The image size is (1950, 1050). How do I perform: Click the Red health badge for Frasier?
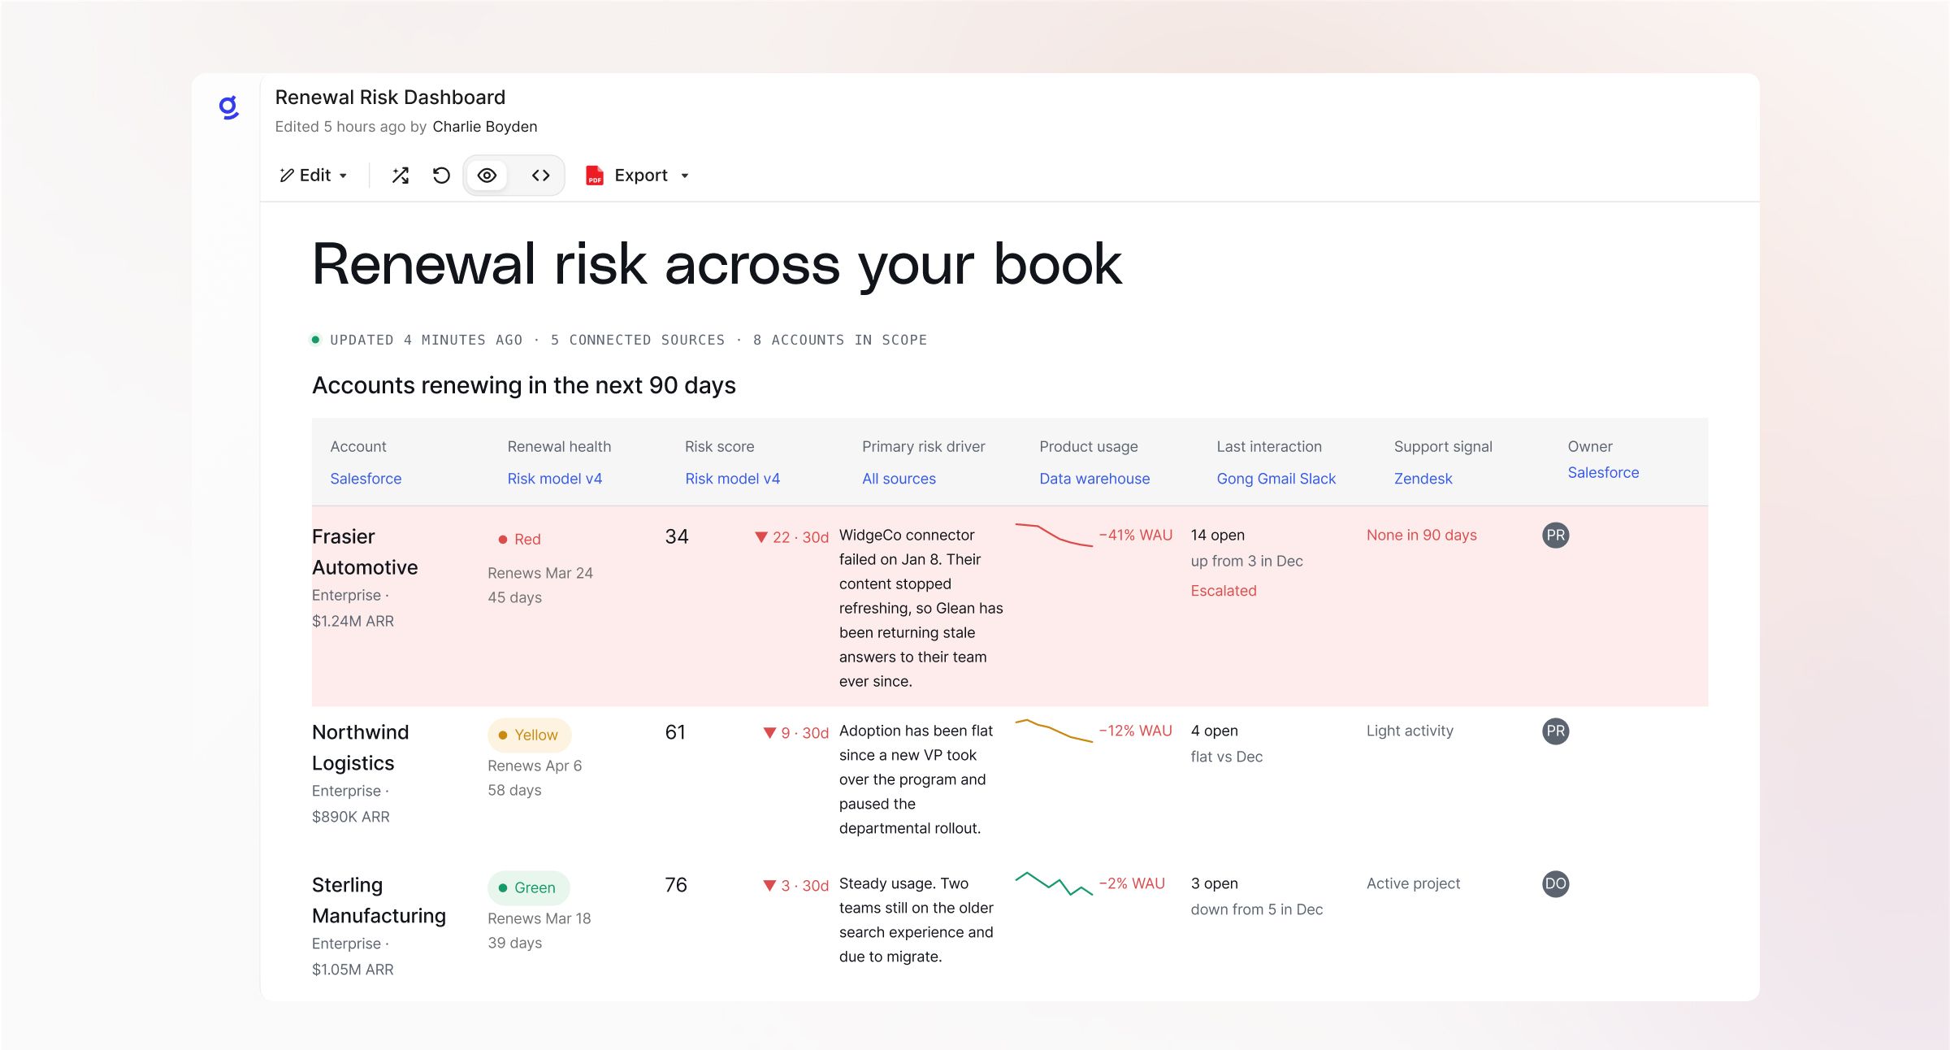click(519, 539)
